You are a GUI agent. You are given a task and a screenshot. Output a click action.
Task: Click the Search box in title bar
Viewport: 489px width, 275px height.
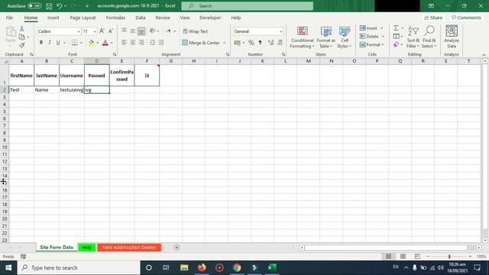(248, 6)
